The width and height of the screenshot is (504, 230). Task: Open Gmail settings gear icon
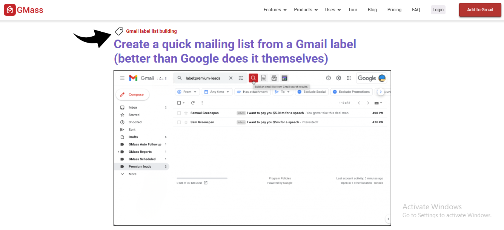pos(339,78)
